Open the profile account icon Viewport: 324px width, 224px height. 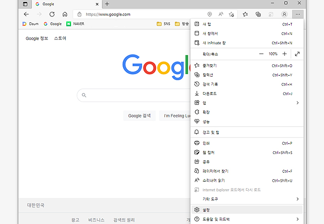[284, 14]
